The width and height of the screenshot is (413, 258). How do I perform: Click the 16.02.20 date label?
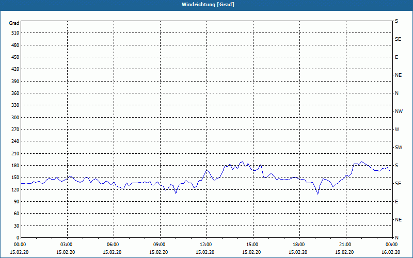coord(391,252)
